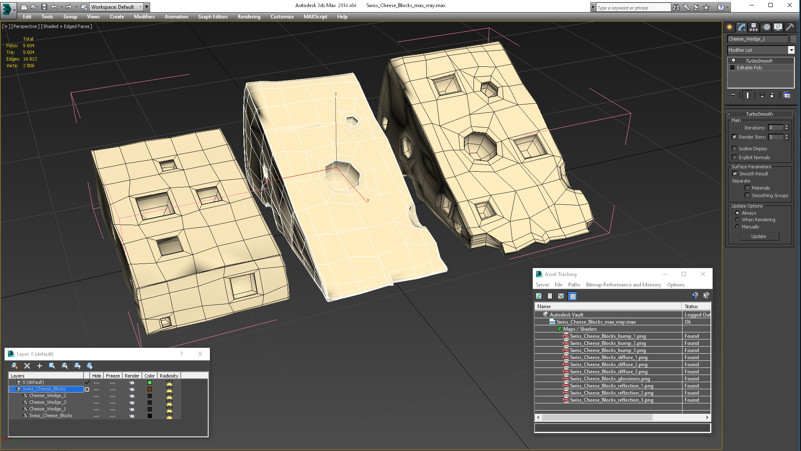Click the Pin Stack icon

pyautogui.click(x=733, y=95)
